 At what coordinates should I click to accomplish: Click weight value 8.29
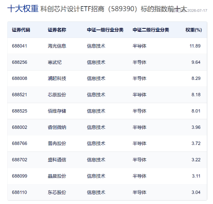[x=196, y=78]
